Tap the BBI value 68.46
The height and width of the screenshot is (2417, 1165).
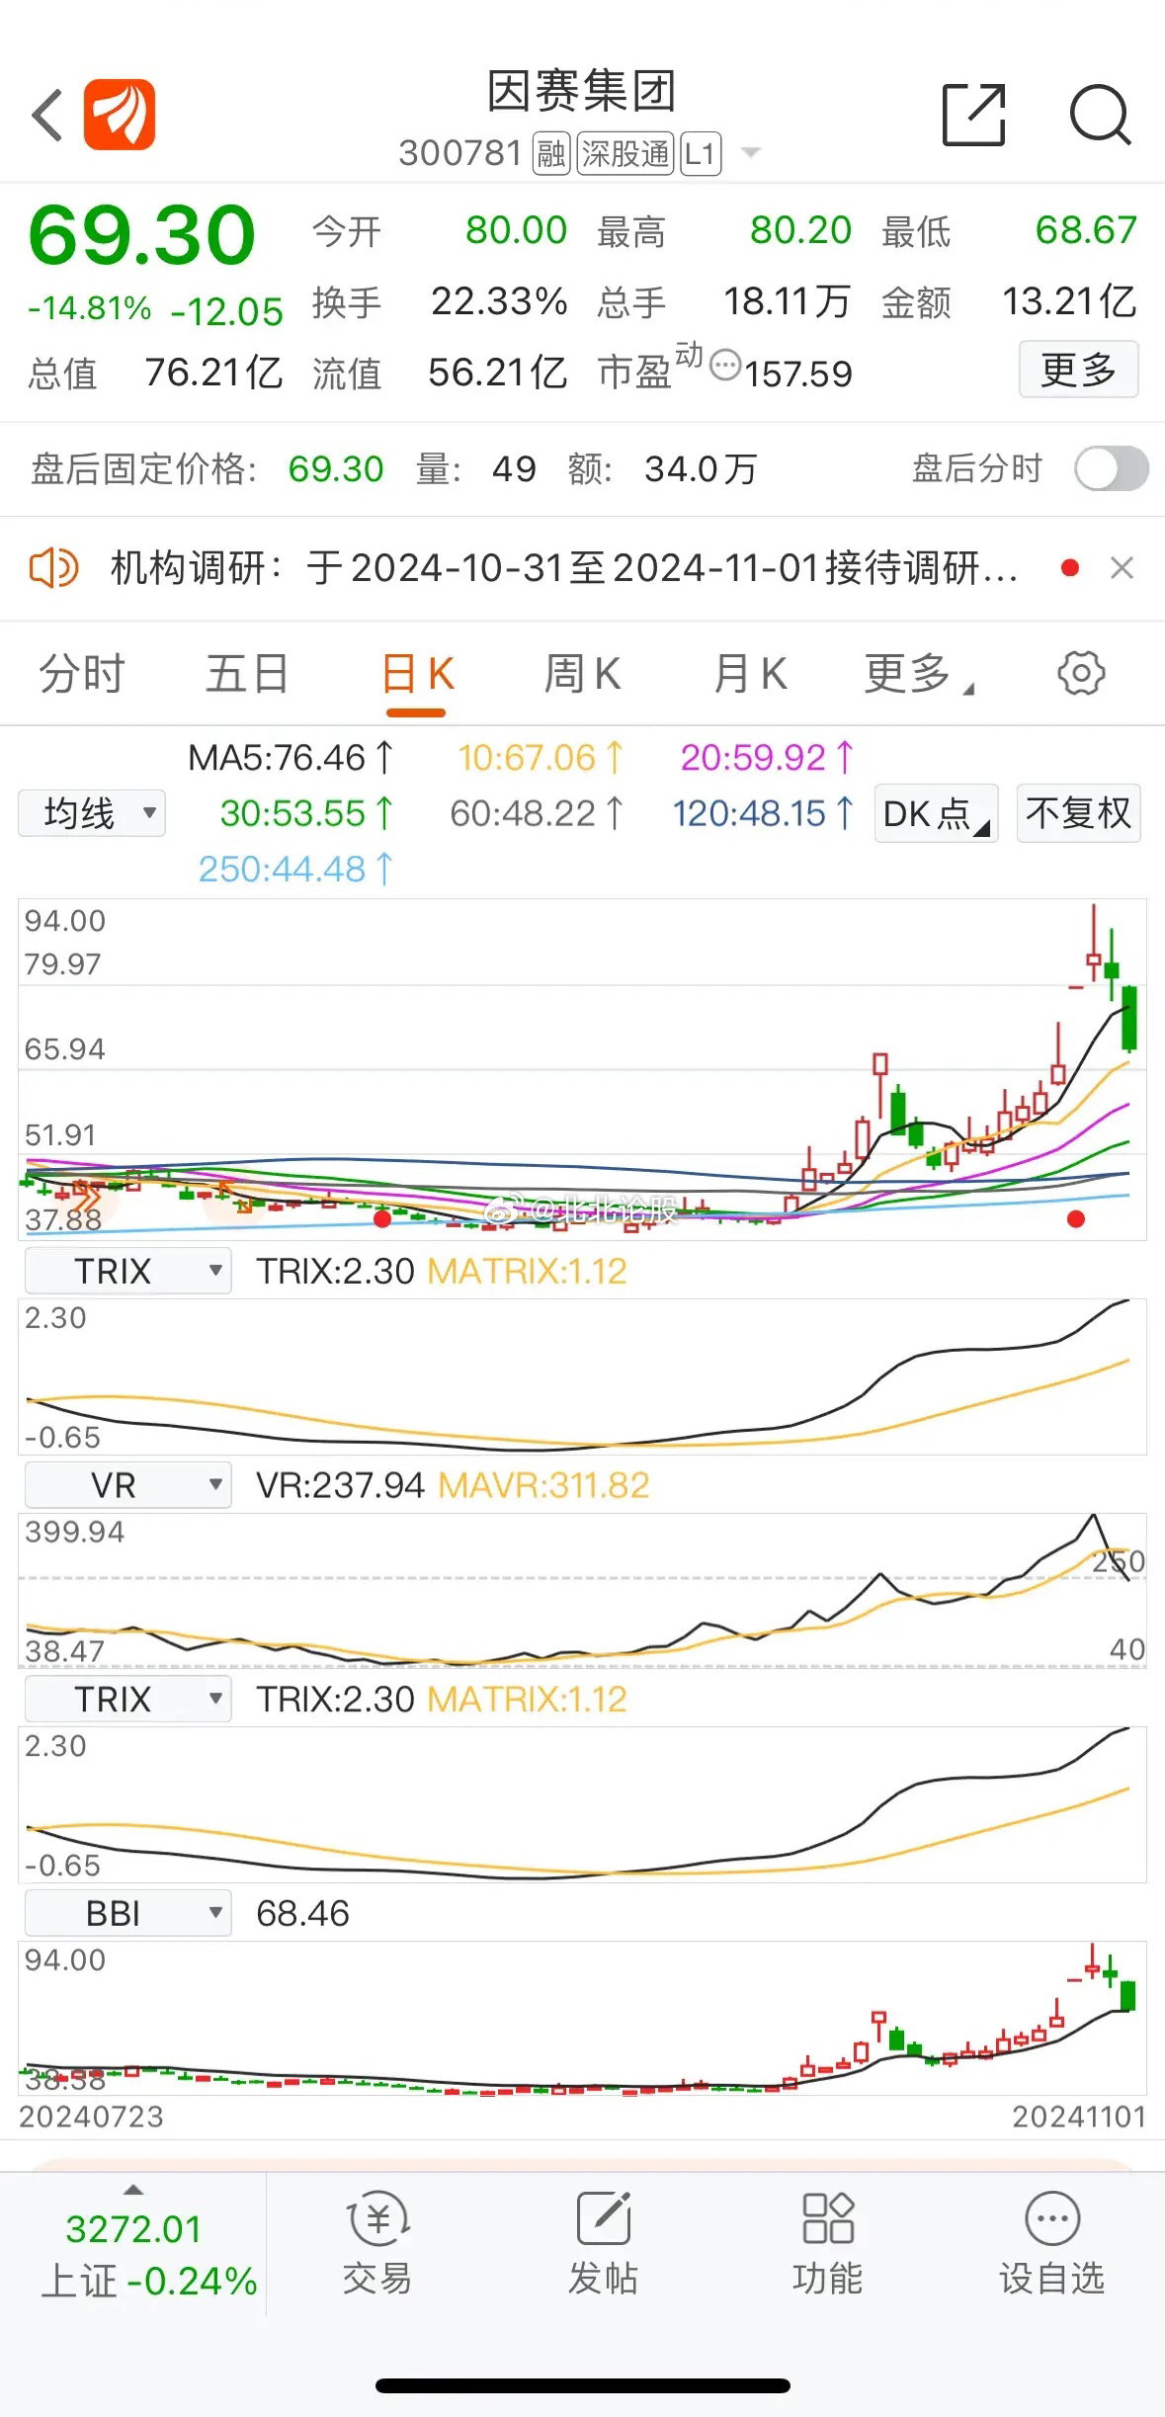pyautogui.click(x=302, y=1914)
